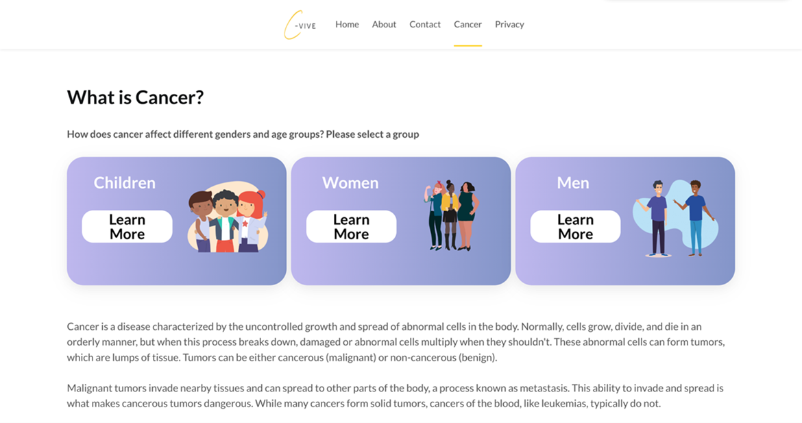This screenshot has width=802, height=423.
Task: Click the two men illustration
Action: [675, 218]
